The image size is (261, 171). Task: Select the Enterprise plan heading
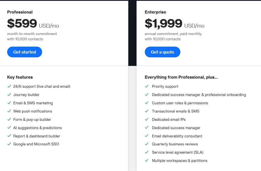click(155, 12)
